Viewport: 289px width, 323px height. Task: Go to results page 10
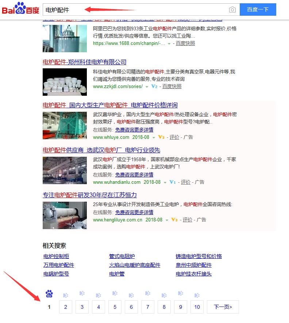tap(197, 307)
